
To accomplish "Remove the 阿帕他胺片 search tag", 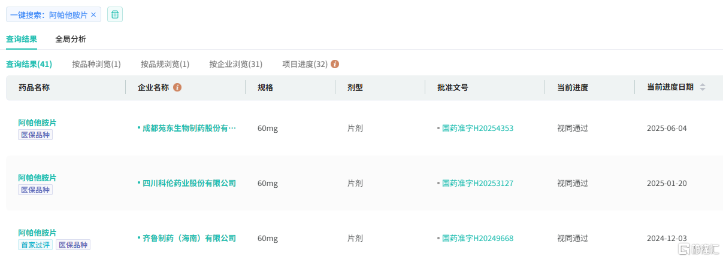I will click(93, 14).
